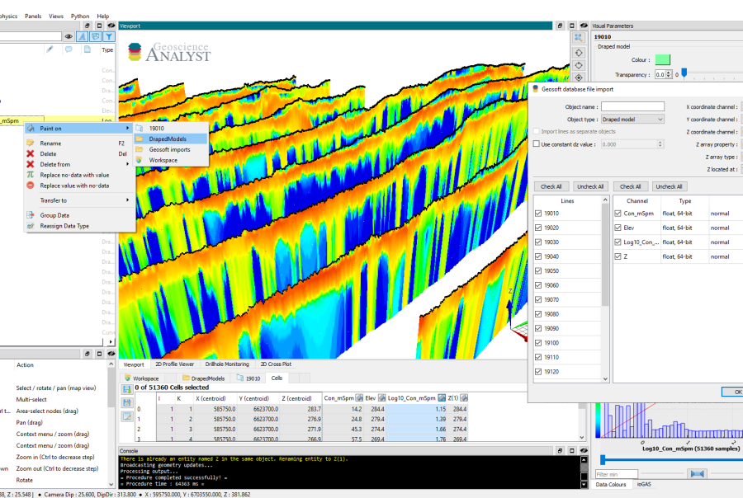
Task: Open the Python menu
Action: 80,16
